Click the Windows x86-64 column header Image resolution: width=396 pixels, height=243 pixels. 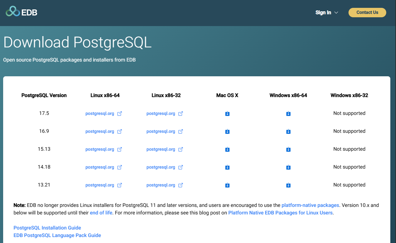[x=288, y=95]
